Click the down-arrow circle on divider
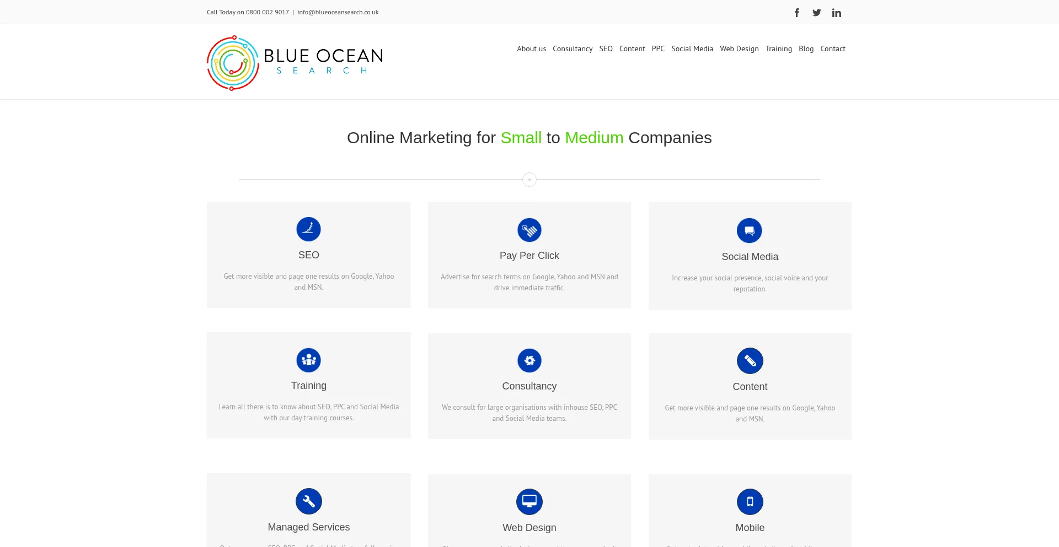The height and width of the screenshot is (547, 1059). coord(529,180)
